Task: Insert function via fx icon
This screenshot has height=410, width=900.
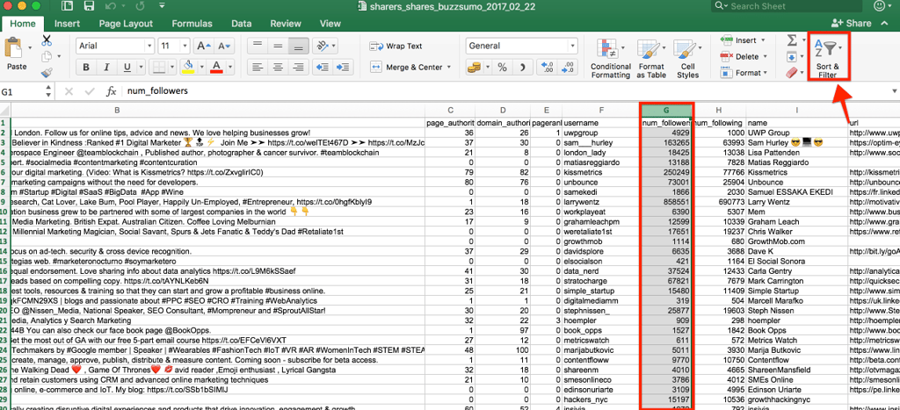Action: pos(112,91)
